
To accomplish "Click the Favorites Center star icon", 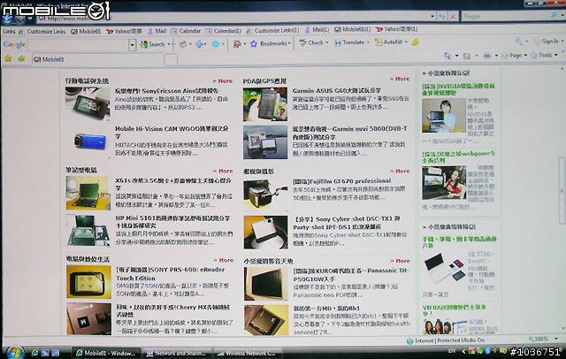I will 8,59.
